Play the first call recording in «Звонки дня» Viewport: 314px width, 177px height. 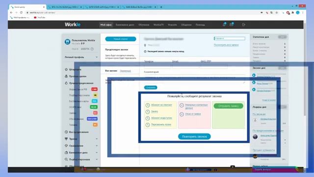tap(254, 75)
